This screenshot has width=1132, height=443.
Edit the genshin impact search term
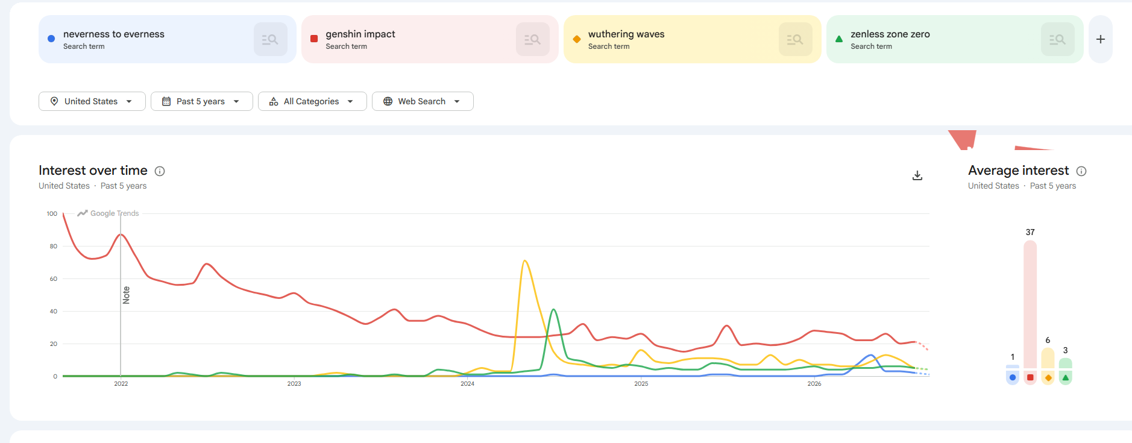360,34
